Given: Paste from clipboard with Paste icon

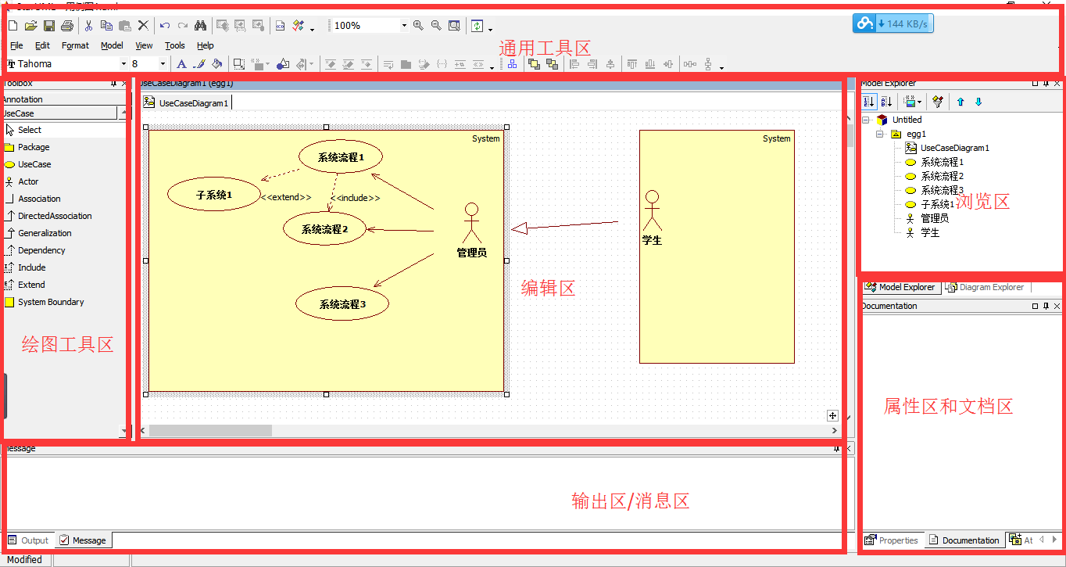Looking at the screenshot, I should (124, 26).
